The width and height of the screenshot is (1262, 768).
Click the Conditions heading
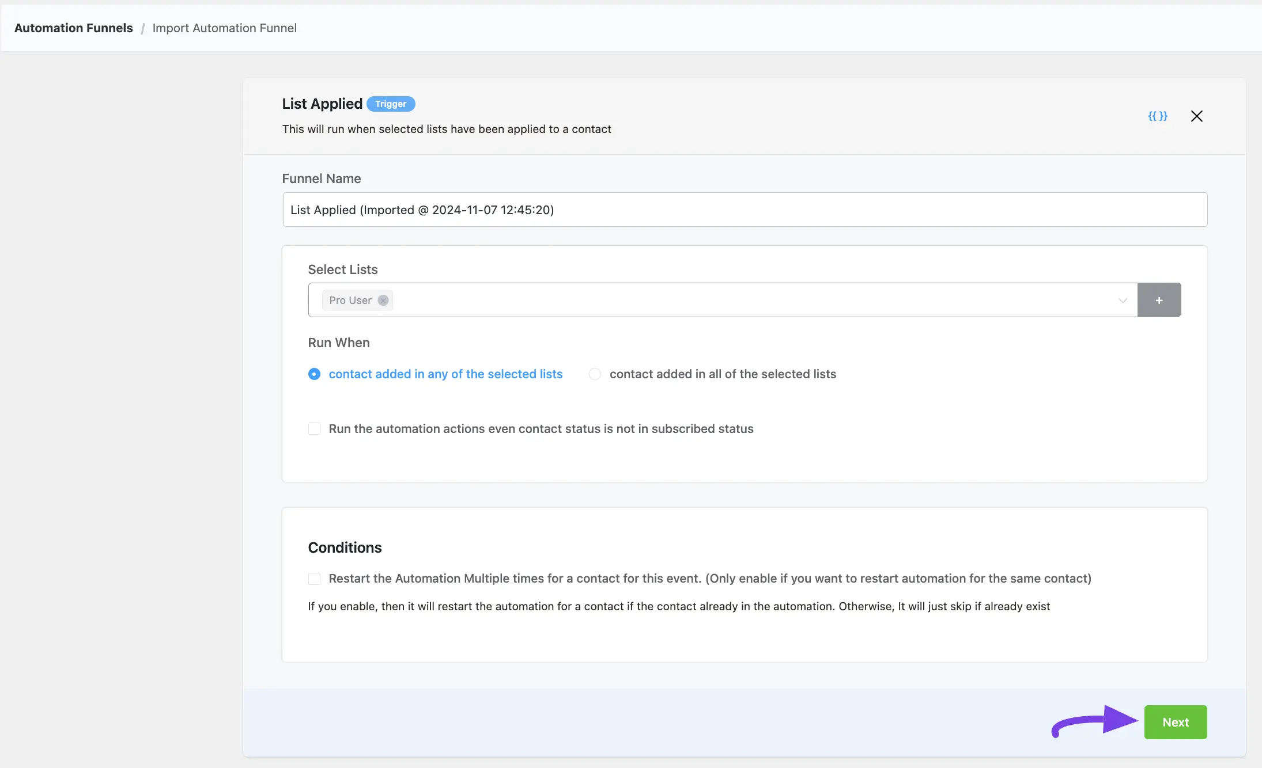345,548
